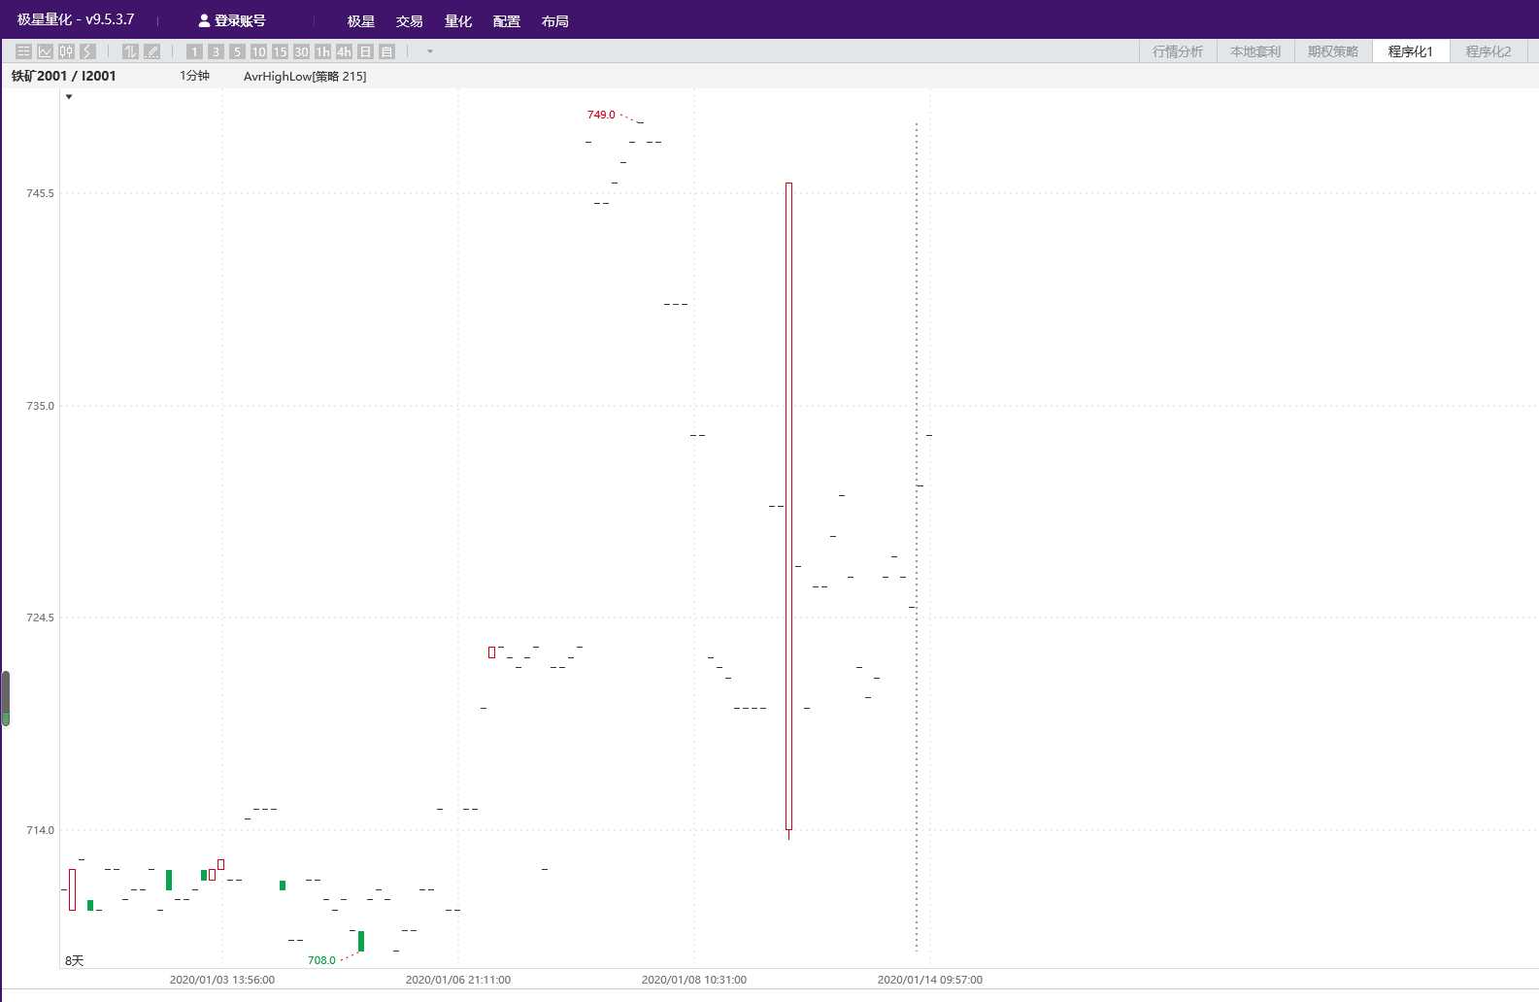Click the 极星量化 v9.5.3.7 title text

(76, 19)
